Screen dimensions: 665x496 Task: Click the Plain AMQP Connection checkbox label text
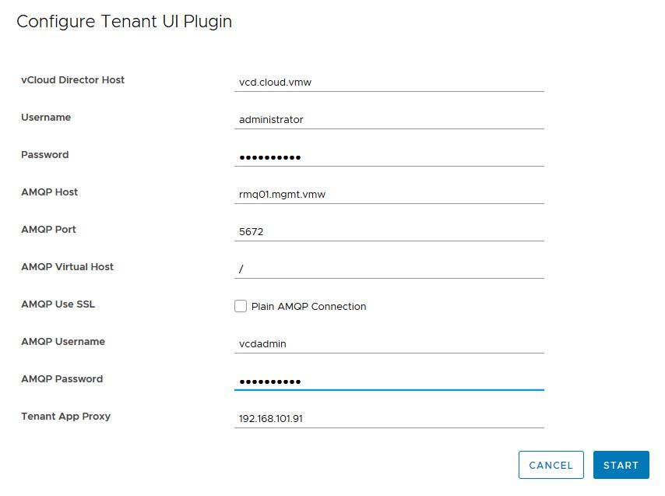308,307
